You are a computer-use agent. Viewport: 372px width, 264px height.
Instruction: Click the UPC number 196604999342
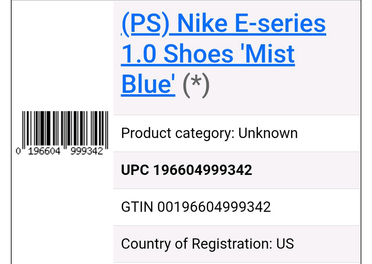pyautogui.click(x=203, y=170)
